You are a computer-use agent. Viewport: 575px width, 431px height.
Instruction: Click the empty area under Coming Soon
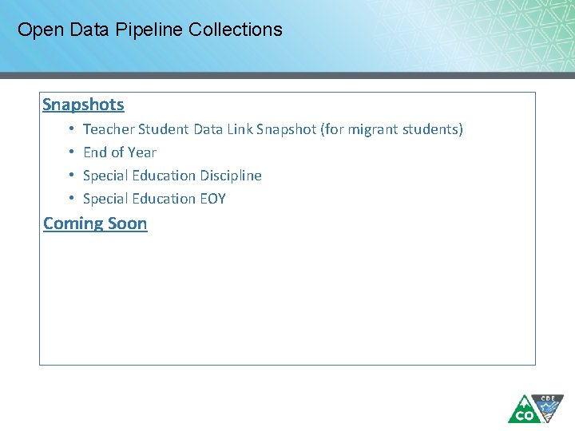[x=287, y=299]
